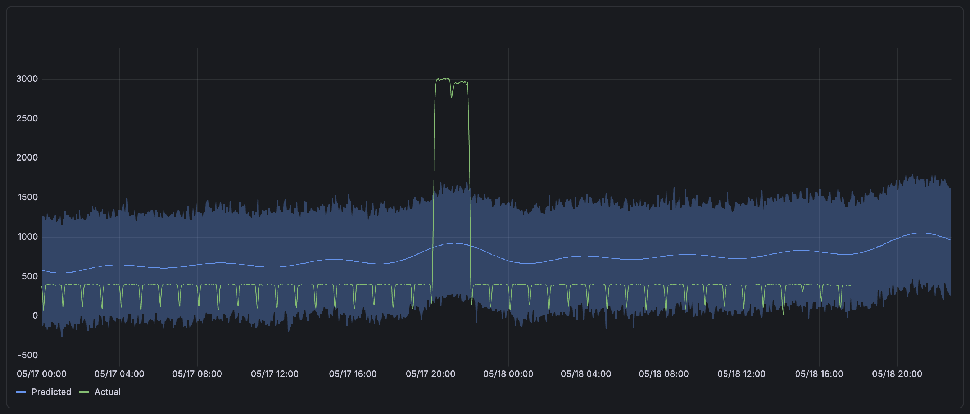Click the 05/18 00:00 time label
The height and width of the screenshot is (414, 970).
pos(508,374)
